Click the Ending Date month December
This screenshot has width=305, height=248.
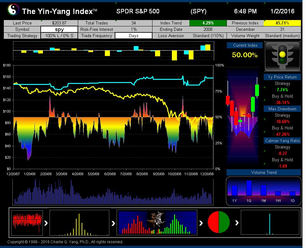coord(245,29)
